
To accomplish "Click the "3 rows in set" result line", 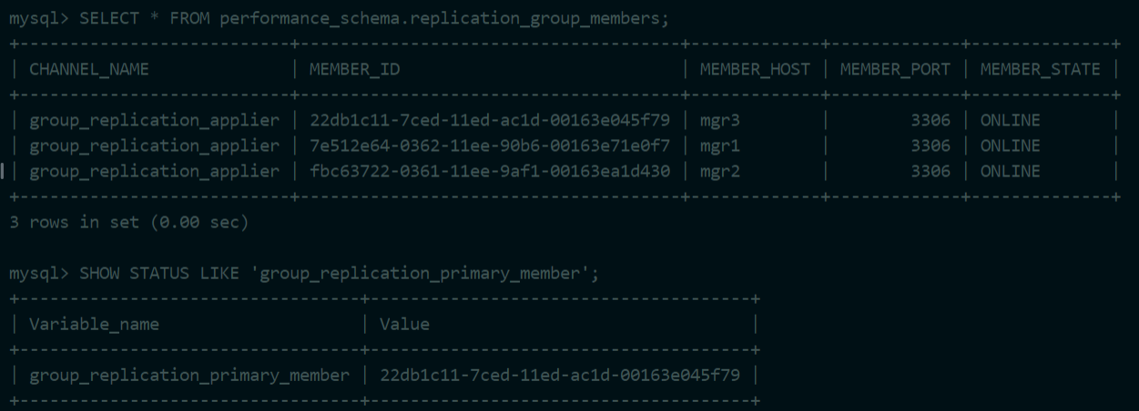I will pos(128,222).
